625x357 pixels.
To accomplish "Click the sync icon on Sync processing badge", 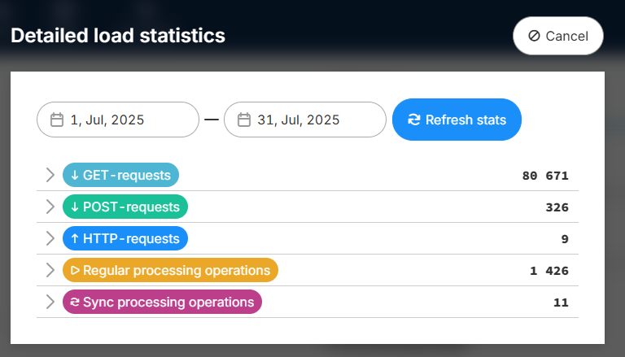I will (75, 302).
